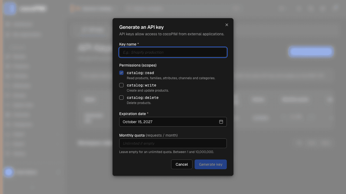The height and width of the screenshot is (194, 346).
Task: Click the catalog:read scope label
Action: point(140,73)
